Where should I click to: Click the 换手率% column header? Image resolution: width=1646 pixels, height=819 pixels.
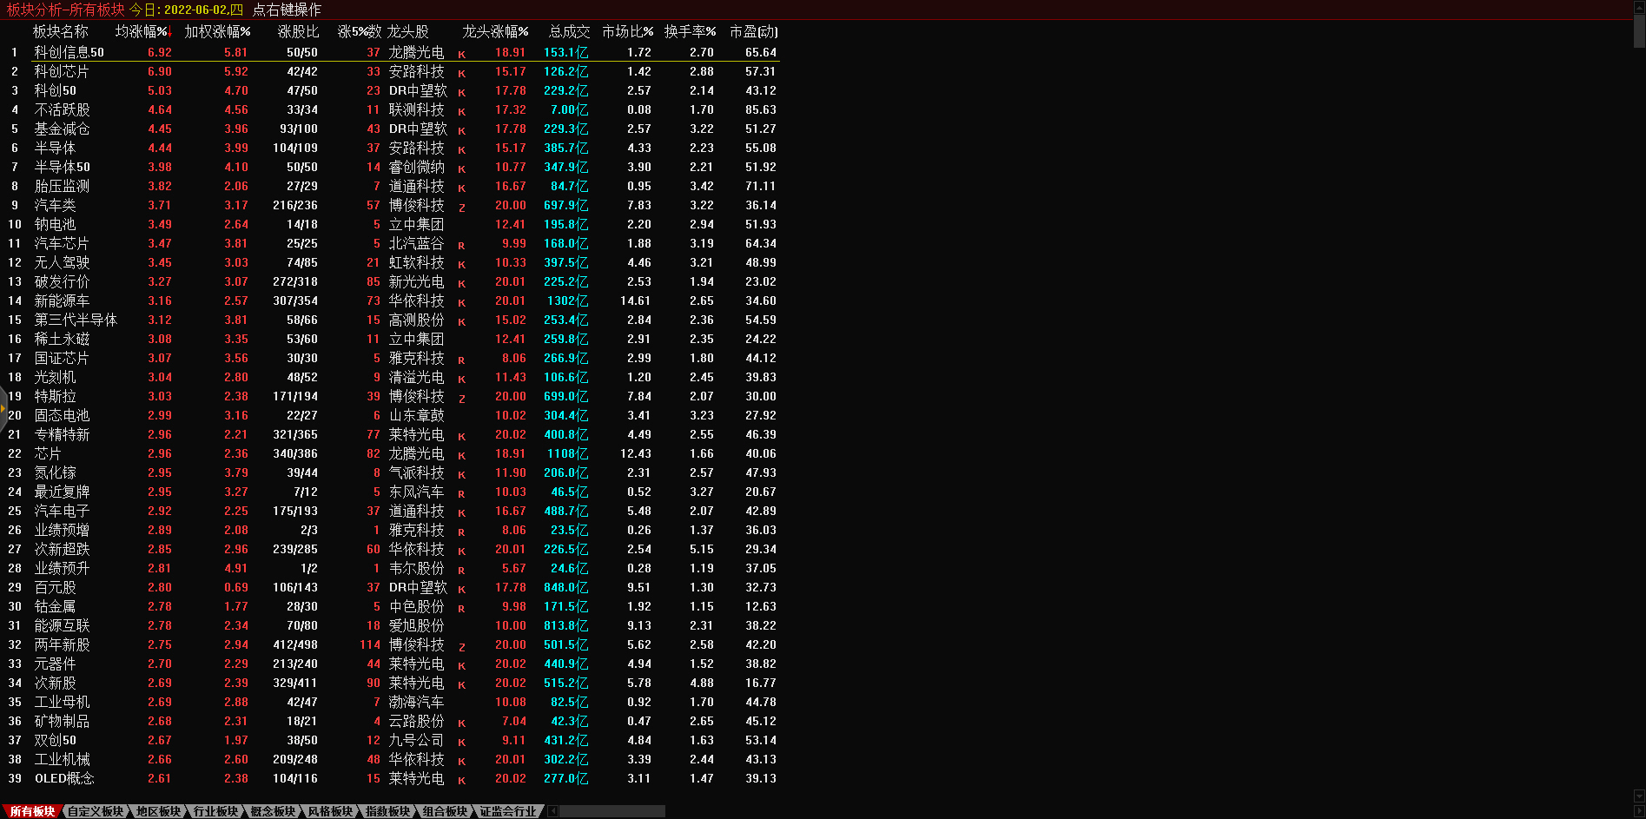690,31
